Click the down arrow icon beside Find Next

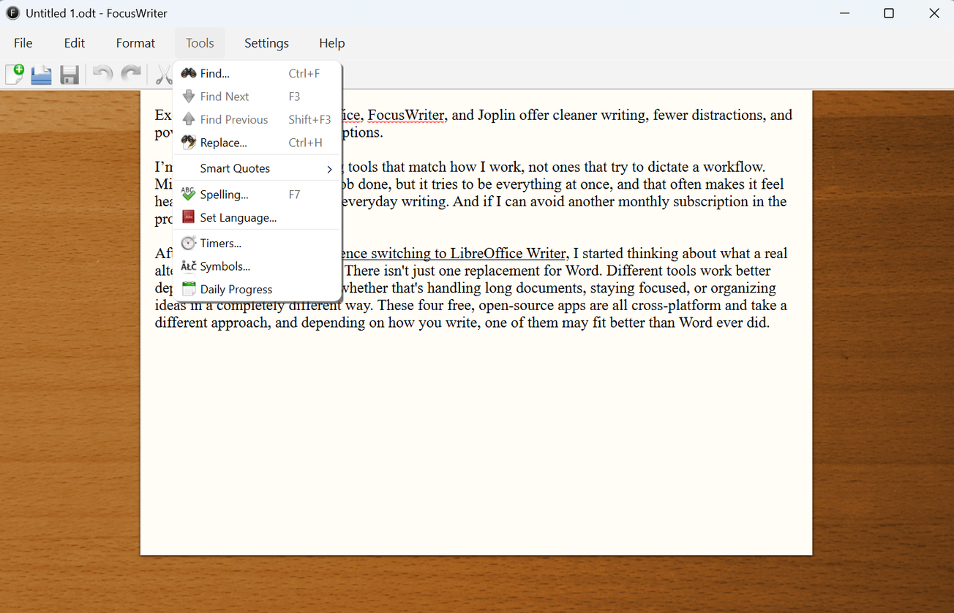click(x=189, y=97)
